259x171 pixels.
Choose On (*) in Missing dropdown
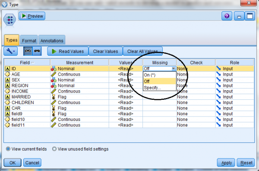coord(159,75)
